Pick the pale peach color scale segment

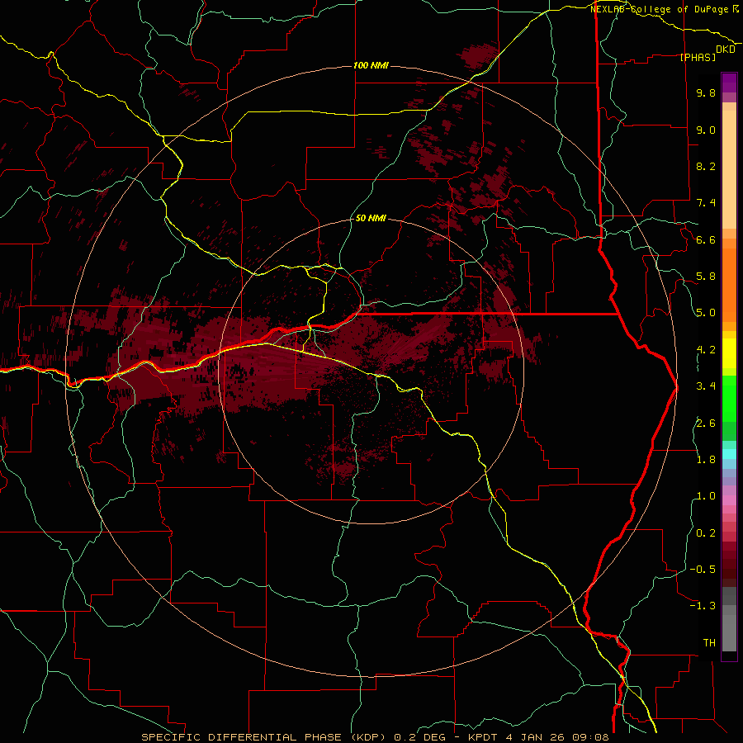(x=729, y=169)
